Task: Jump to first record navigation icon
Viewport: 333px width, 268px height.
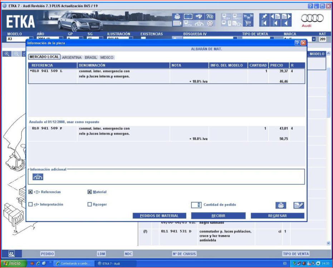Action: point(264,23)
